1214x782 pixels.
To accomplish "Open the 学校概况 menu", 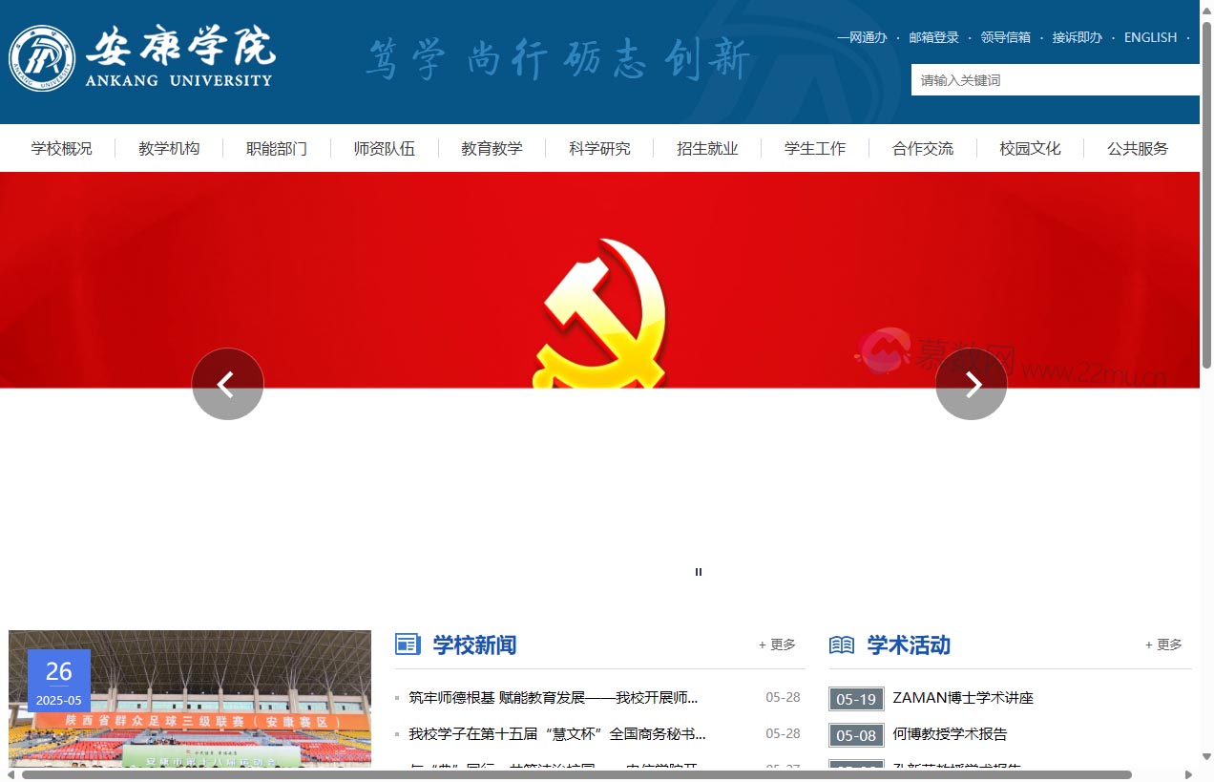I will (x=61, y=148).
